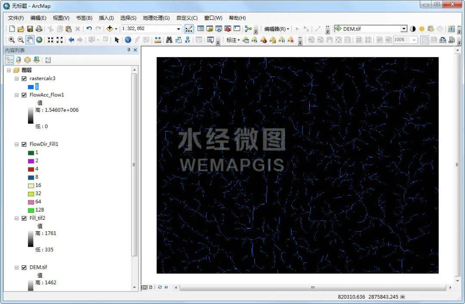Click the Add Data button
The width and height of the screenshot is (465, 304).
109,29
